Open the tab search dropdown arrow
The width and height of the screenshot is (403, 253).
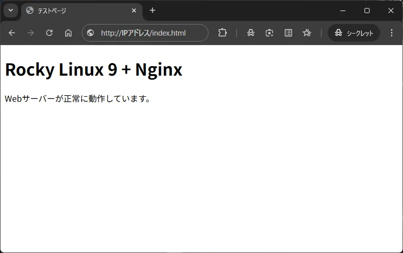pos(11,11)
